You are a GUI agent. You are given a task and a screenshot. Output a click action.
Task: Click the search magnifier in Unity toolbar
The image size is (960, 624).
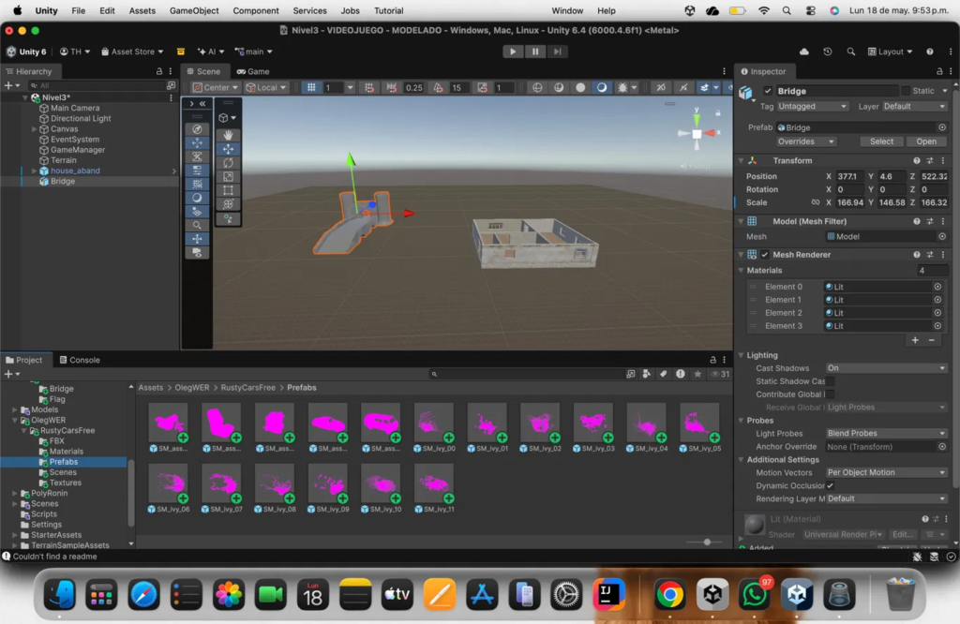point(851,52)
